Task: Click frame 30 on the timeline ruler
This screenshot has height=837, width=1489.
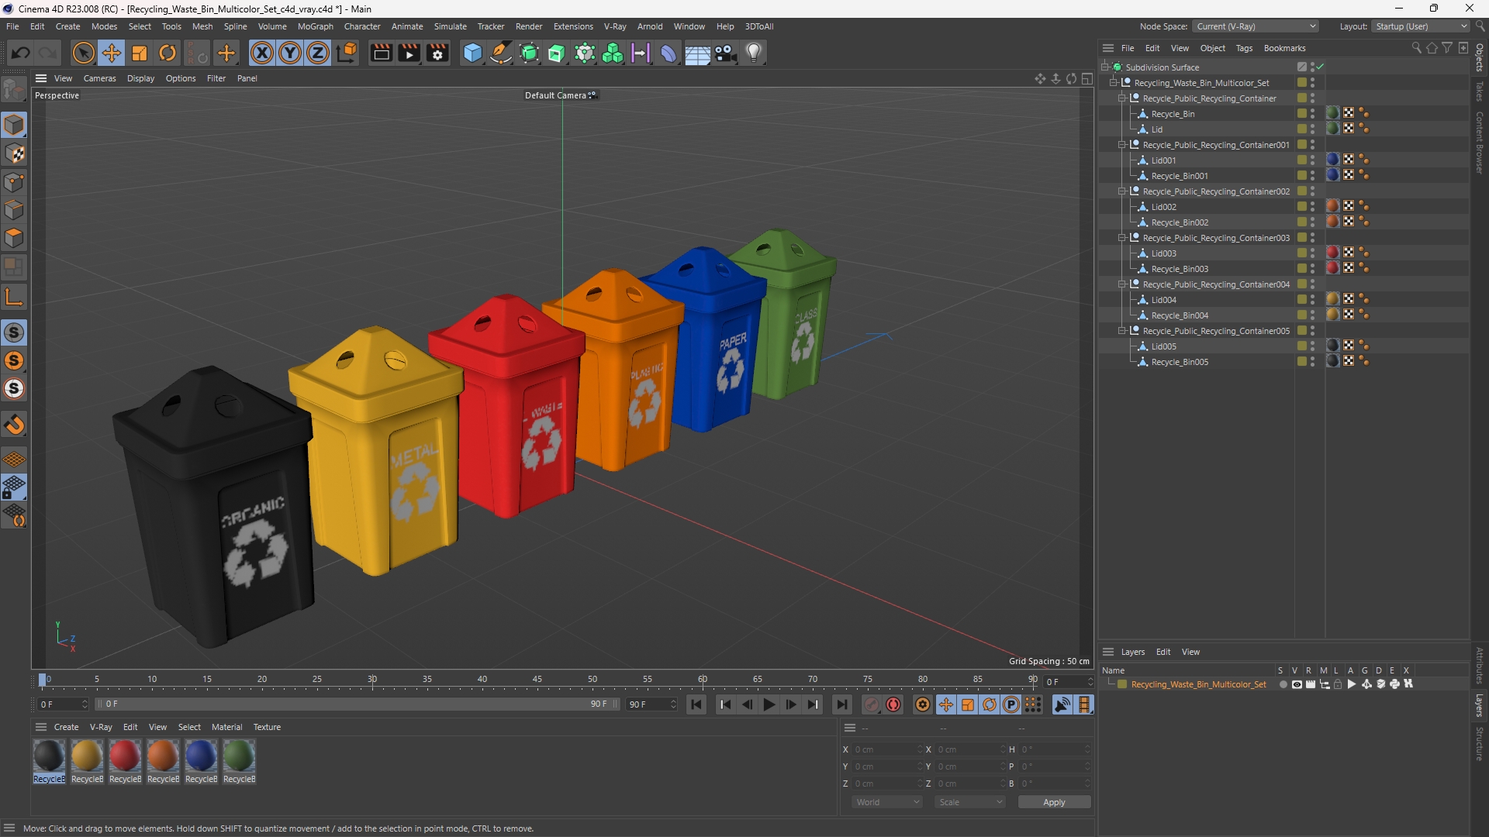Action: tap(372, 680)
